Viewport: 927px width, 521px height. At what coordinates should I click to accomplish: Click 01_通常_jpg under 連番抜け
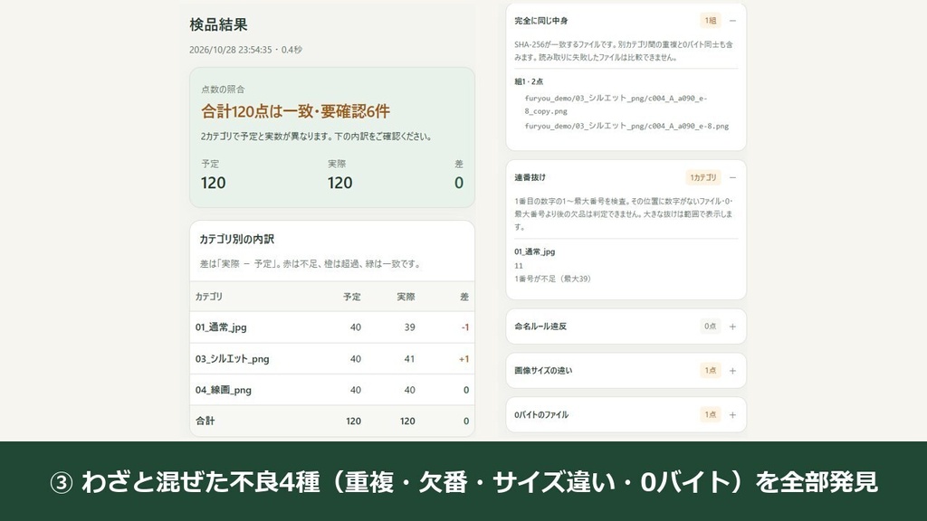click(x=534, y=251)
